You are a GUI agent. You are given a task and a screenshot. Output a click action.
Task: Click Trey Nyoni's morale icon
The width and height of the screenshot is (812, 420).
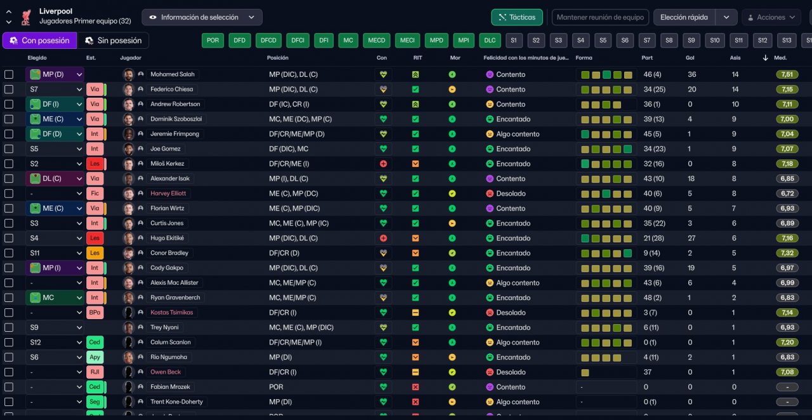click(452, 327)
